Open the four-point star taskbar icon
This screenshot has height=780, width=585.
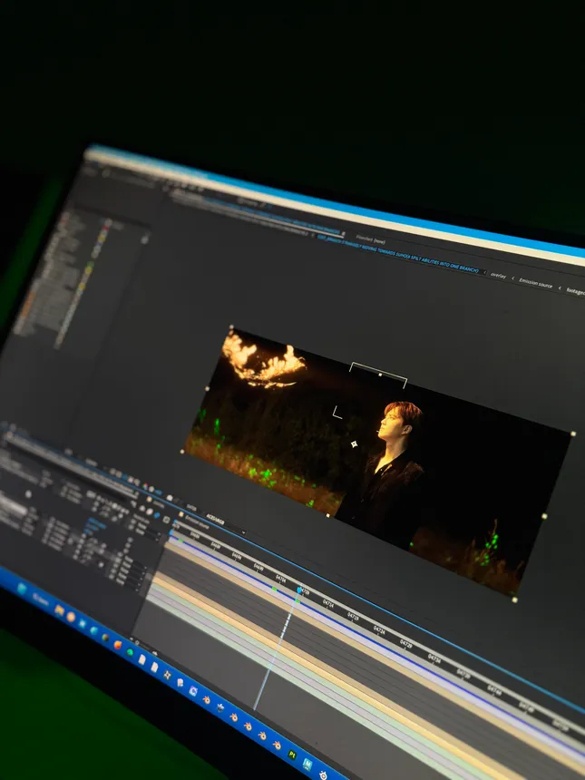pyautogui.click(x=167, y=675)
